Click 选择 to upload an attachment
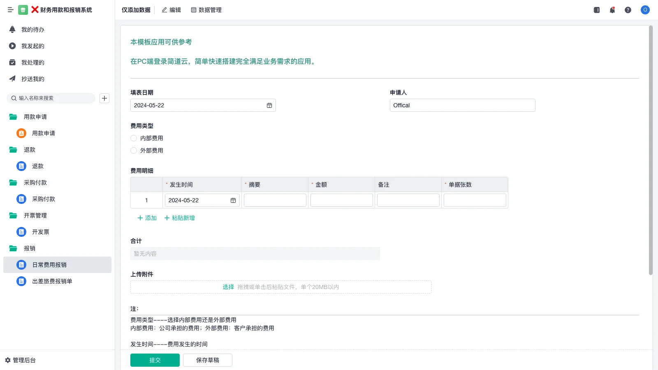658x370 pixels. coord(228,287)
